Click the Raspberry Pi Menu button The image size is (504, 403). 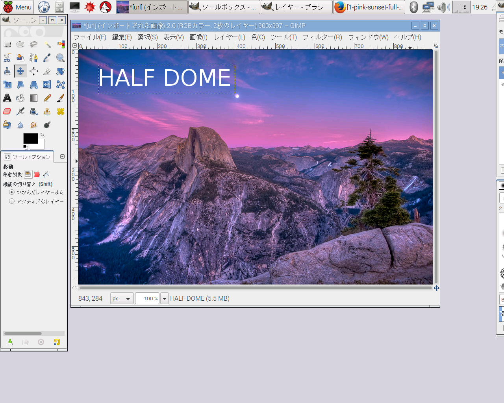click(18, 7)
